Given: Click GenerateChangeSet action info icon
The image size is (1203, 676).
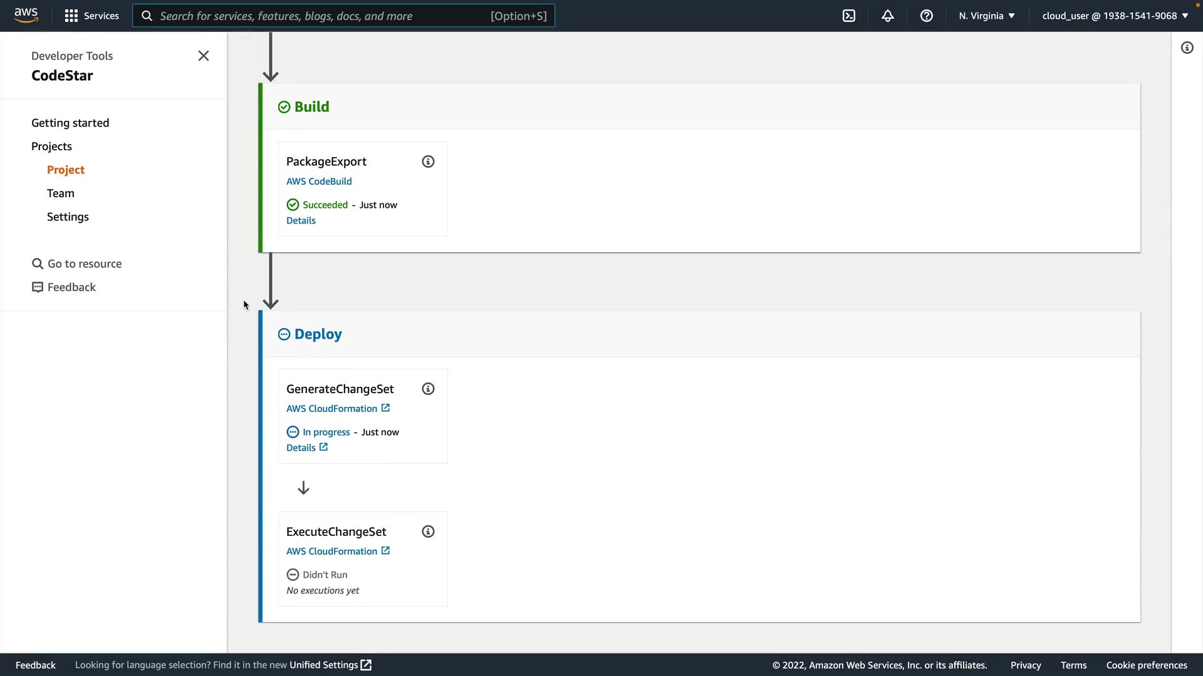Looking at the screenshot, I should pos(428,389).
